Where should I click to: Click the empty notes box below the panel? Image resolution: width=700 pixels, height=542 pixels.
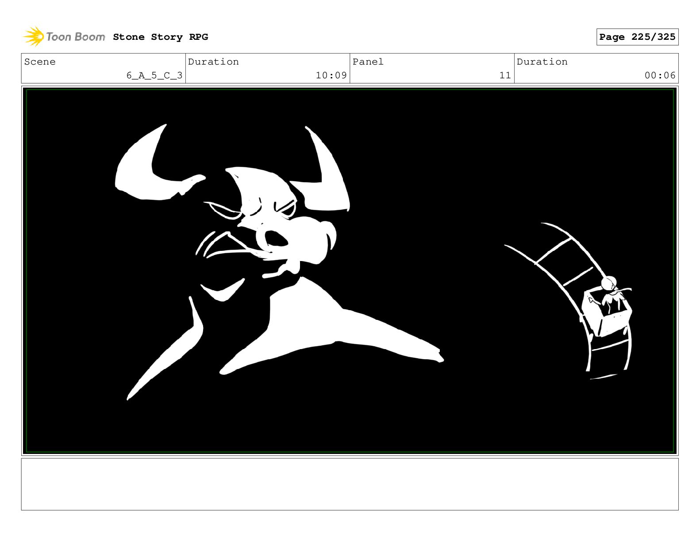350,484
